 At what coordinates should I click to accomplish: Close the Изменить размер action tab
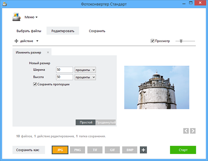click(48, 53)
